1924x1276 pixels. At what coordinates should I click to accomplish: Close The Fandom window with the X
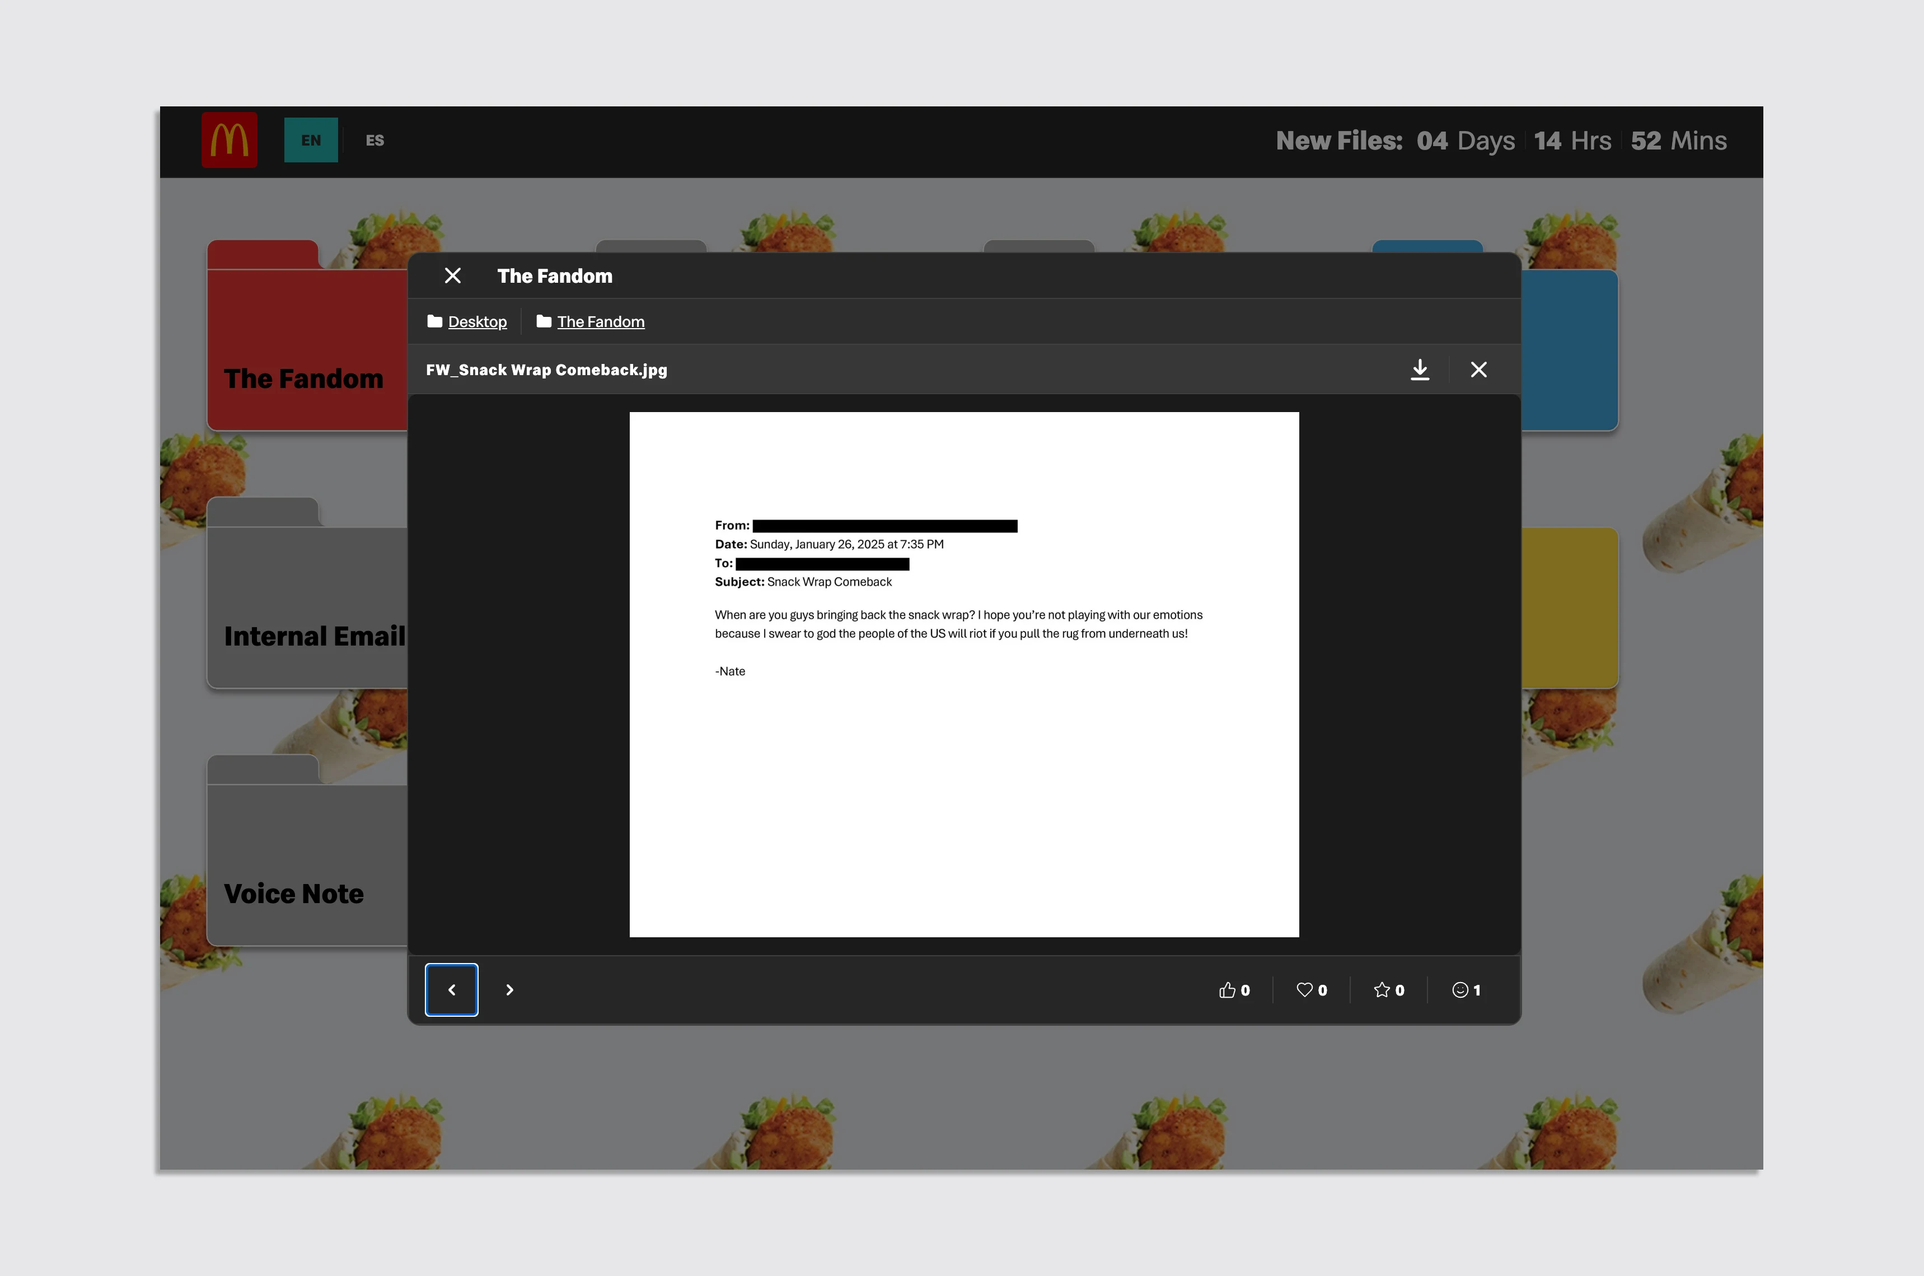[453, 276]
